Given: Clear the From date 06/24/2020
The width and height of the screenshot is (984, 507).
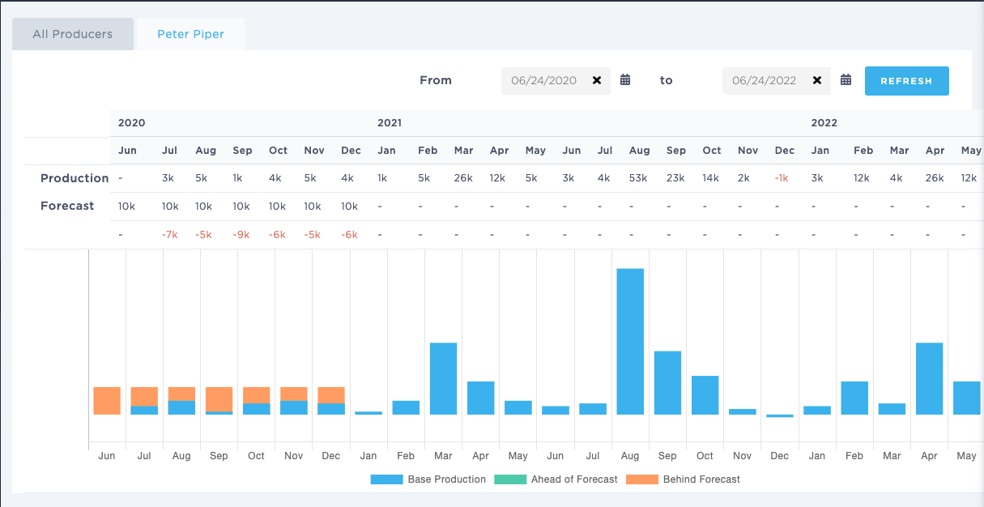Looking at the screenshot, I should pyautogui.click(x=597, y=80).
